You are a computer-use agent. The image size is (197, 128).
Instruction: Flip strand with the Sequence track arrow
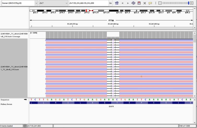click(x=25, y=100)
